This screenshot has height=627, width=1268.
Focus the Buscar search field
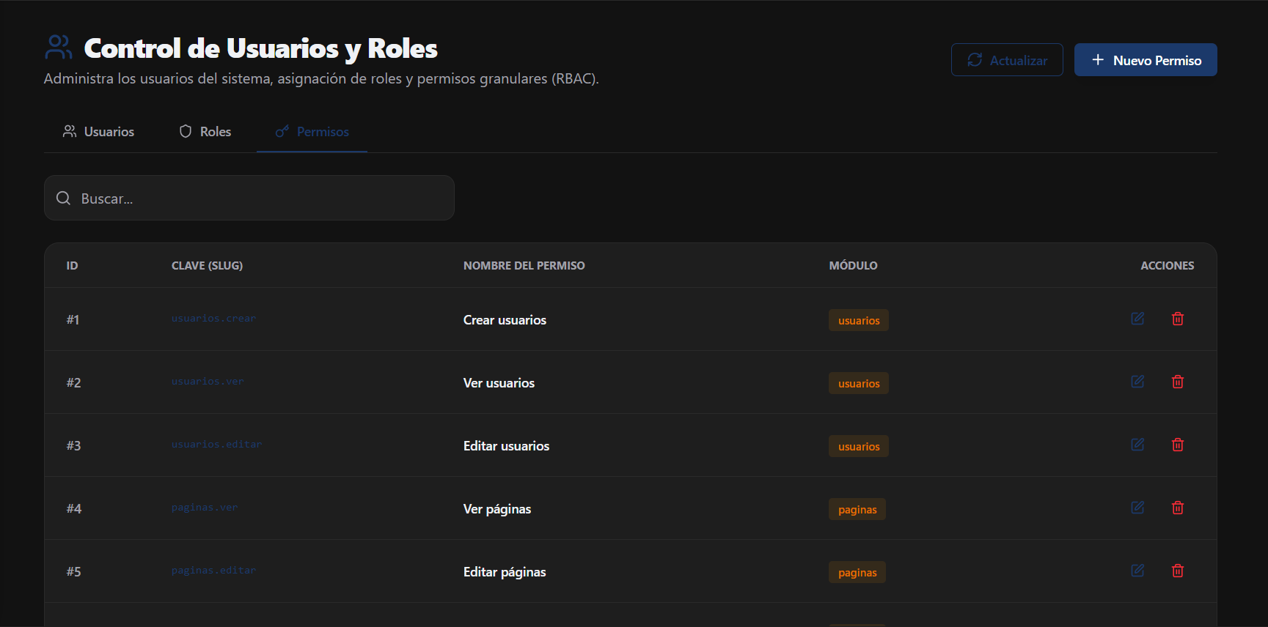coord(249,198)
